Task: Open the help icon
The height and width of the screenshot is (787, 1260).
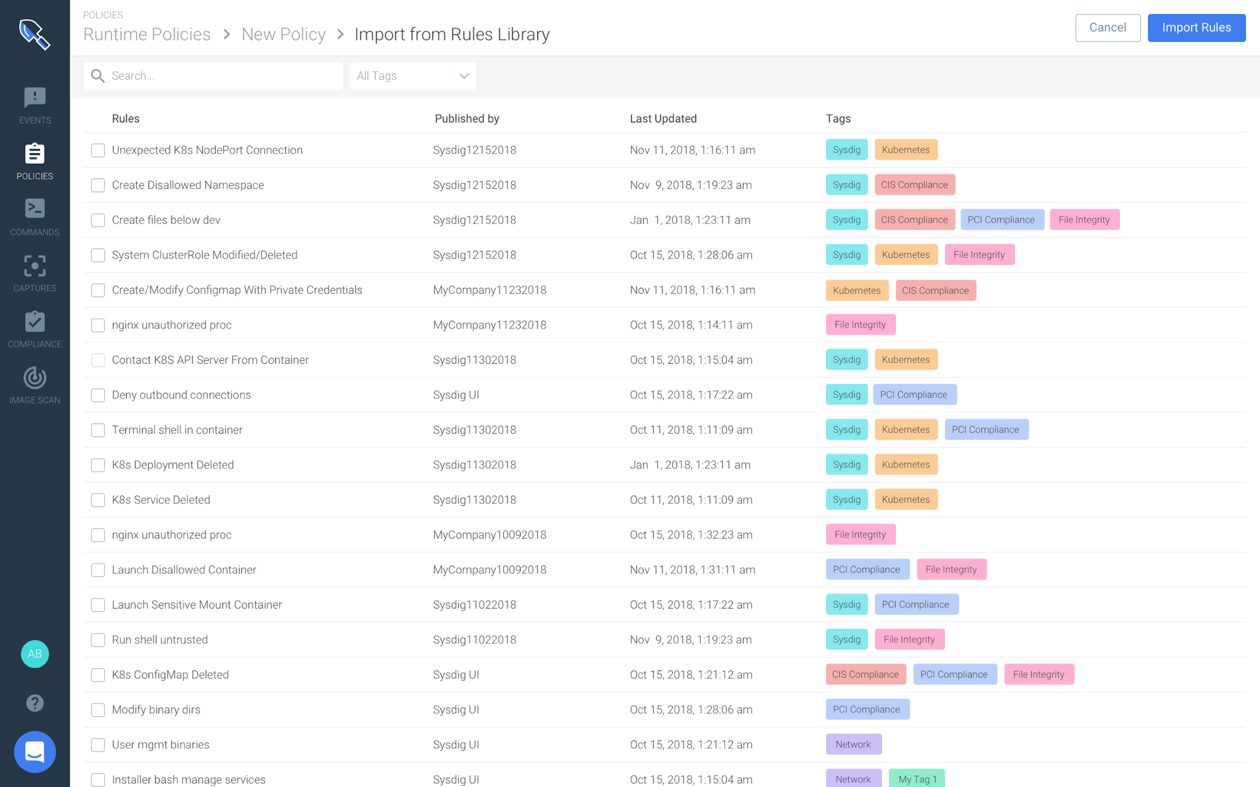Action: [x=34, y=703]
